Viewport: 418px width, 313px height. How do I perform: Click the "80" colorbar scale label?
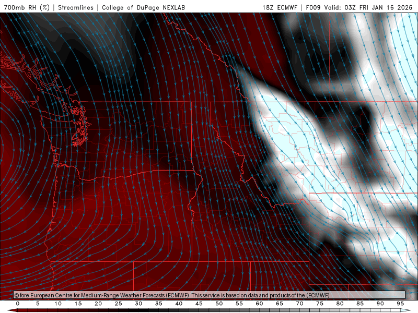(340, 304)
